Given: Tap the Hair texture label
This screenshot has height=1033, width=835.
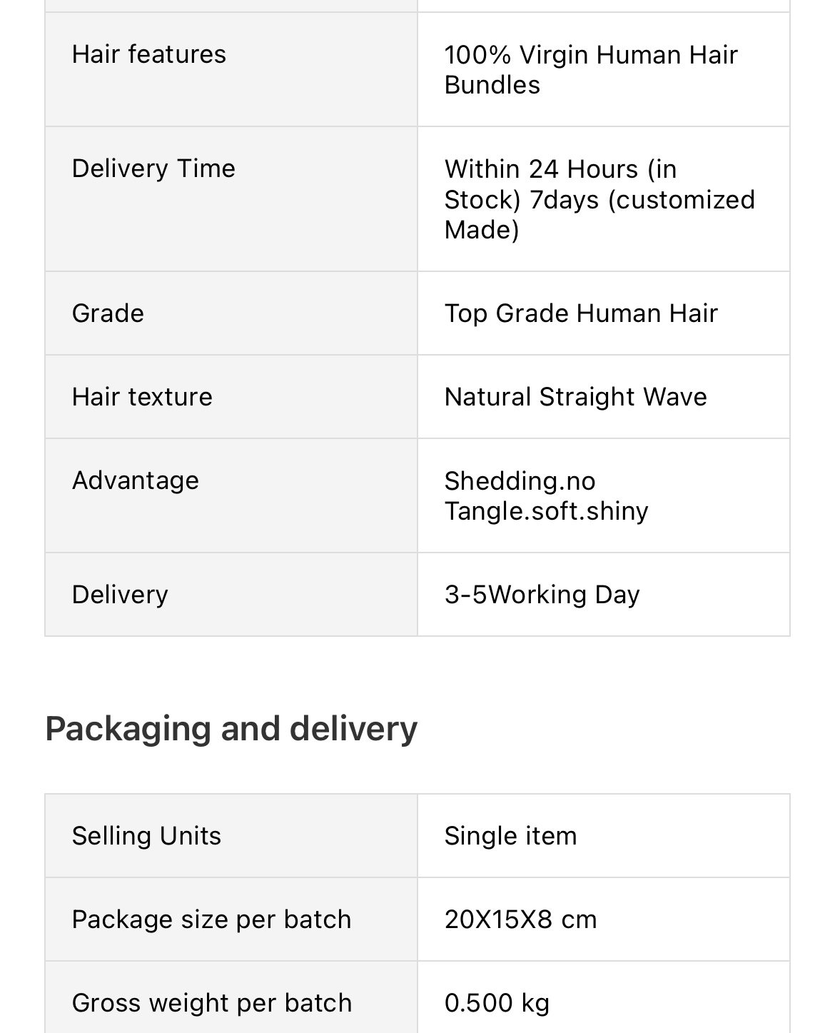Looking at the screenshot, I should [x=142, y=397].
